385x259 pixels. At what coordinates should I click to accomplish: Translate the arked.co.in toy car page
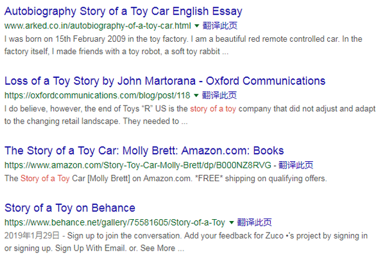coord(220,26)
